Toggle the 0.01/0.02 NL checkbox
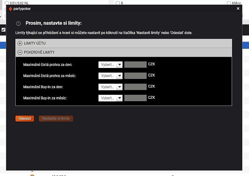 [7, 3]
